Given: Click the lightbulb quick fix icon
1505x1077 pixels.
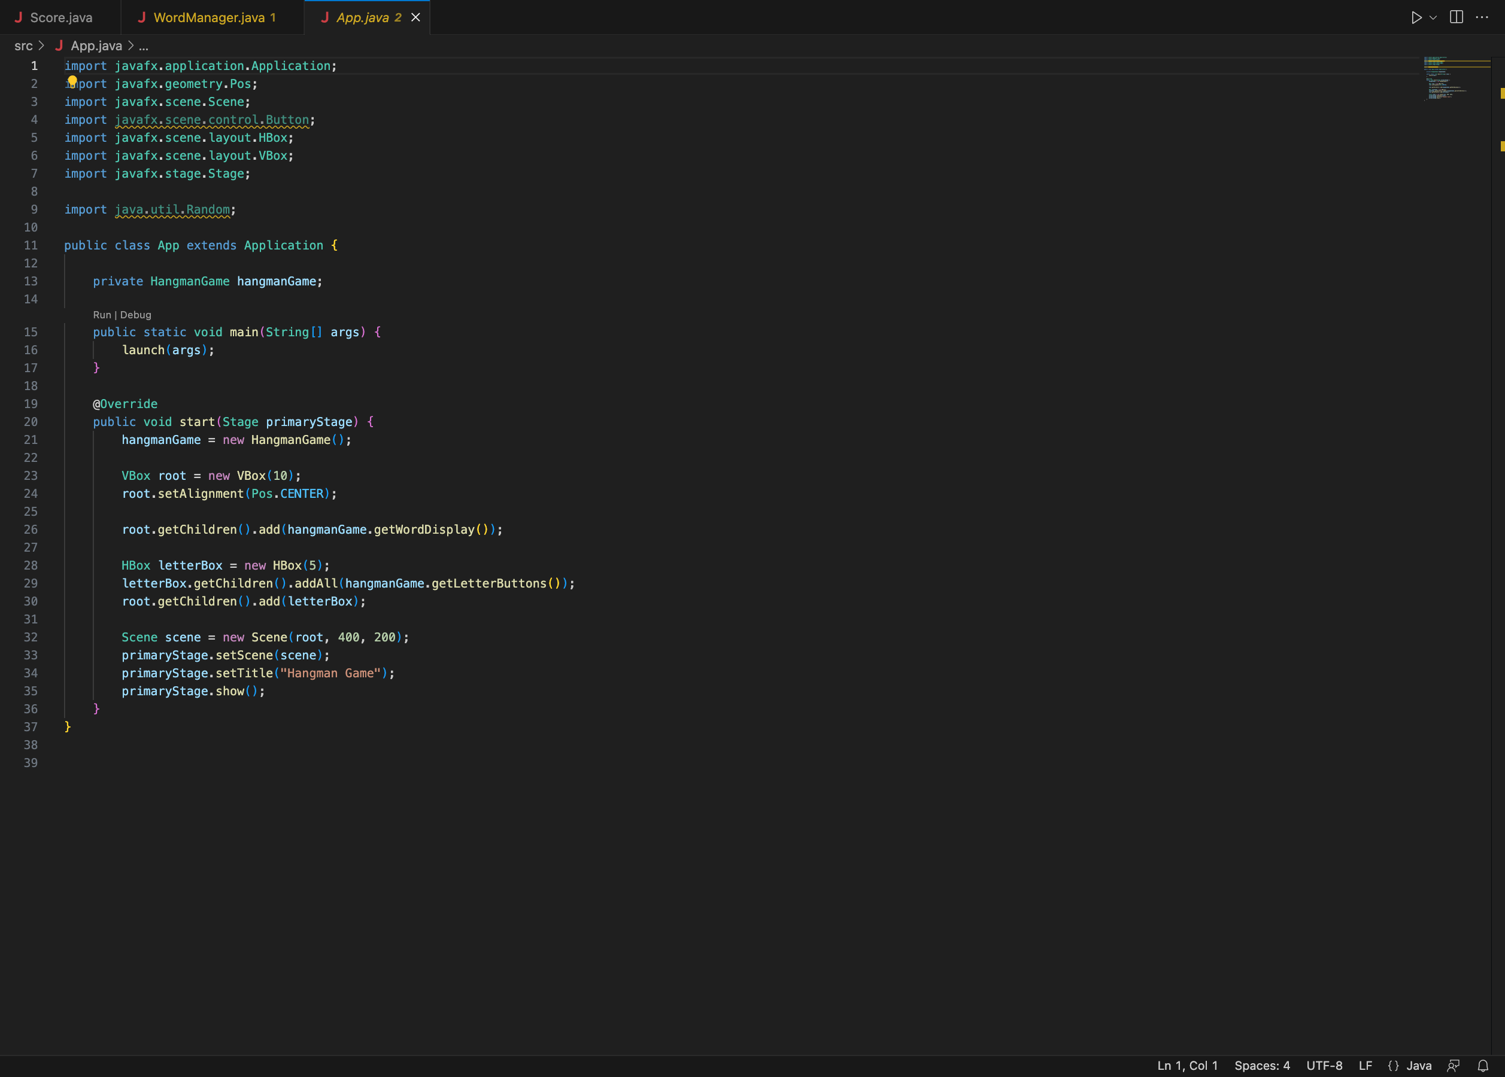Looking at the screenshot, I should [x=72, y=81].
